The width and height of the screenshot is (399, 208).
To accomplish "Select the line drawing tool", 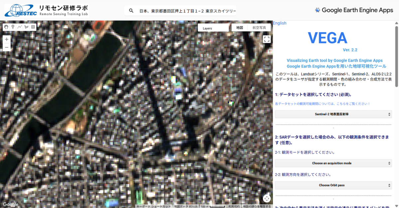I will (20, 27).
